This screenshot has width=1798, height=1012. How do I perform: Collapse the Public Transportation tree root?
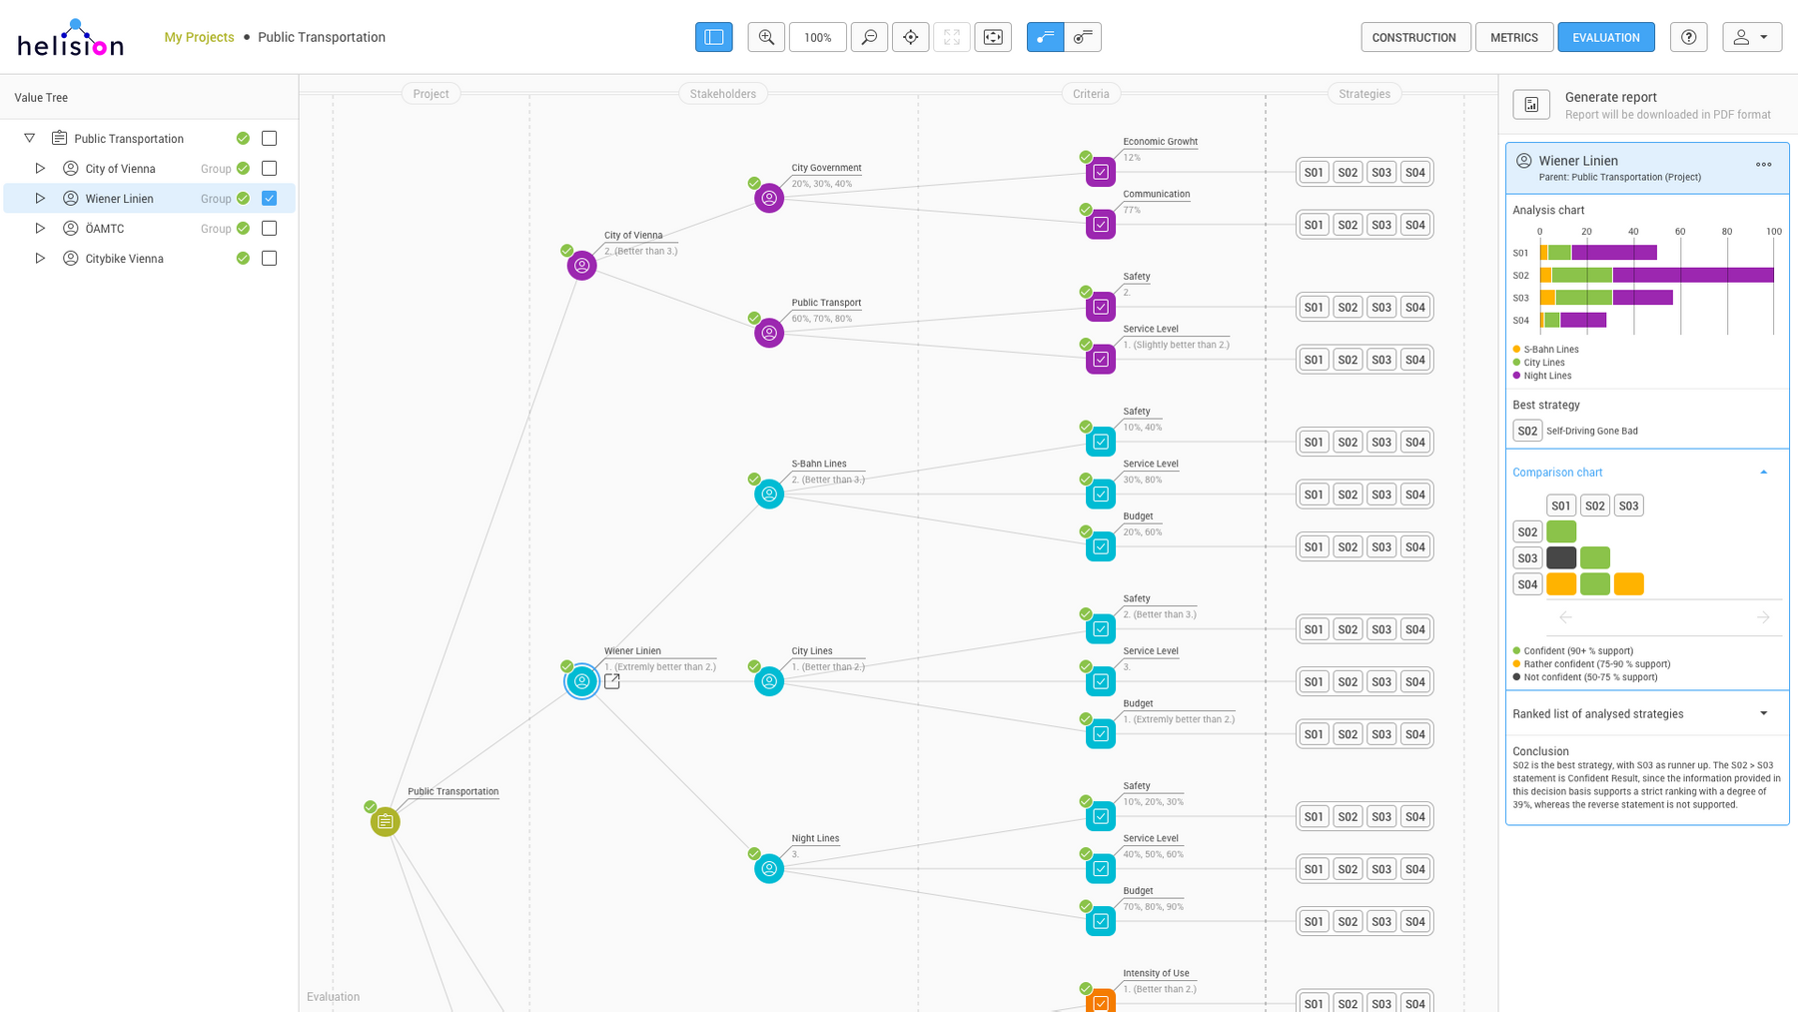pos(30,139)
